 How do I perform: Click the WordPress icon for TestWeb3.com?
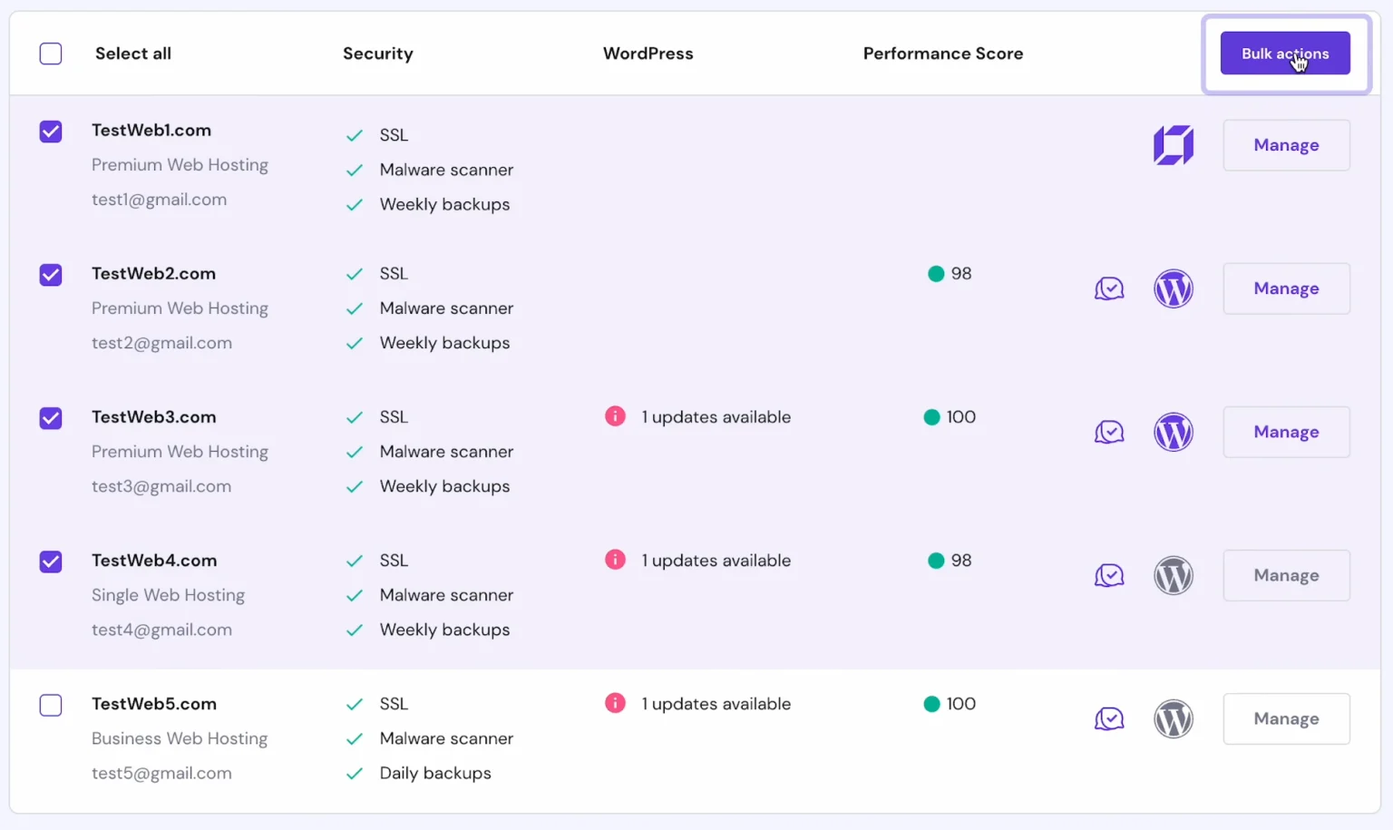coord(1173,433)
